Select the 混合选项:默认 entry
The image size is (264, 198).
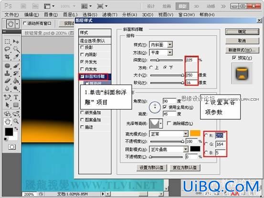[95, 41]
